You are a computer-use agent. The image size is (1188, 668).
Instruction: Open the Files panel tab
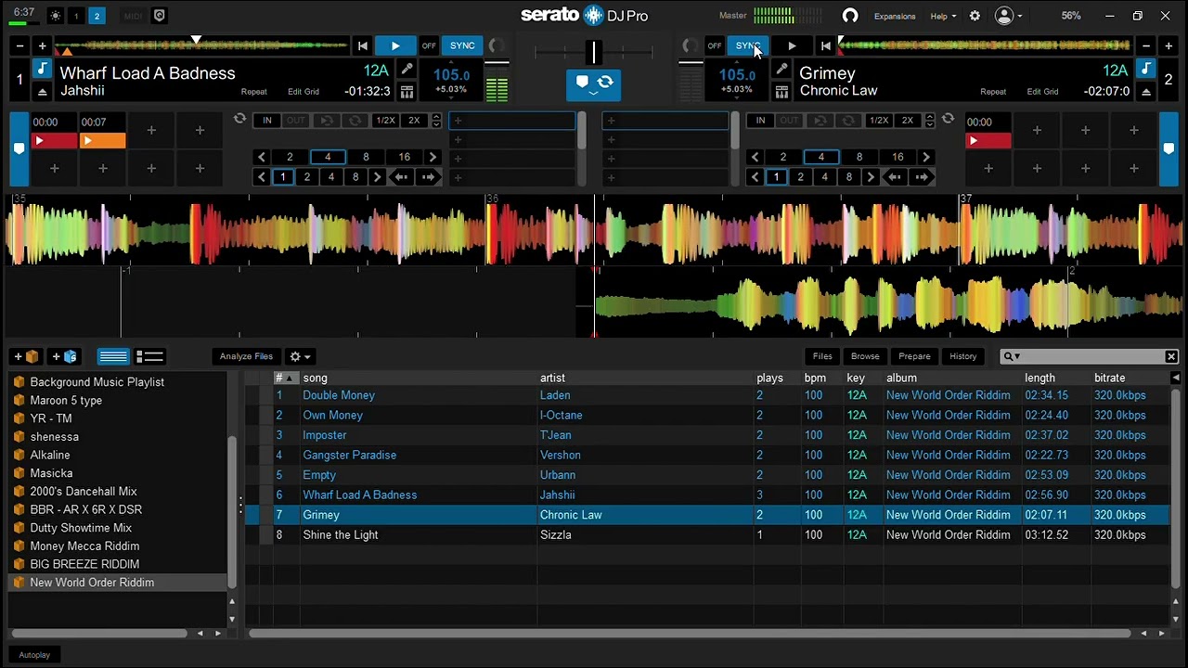[822, 356]
